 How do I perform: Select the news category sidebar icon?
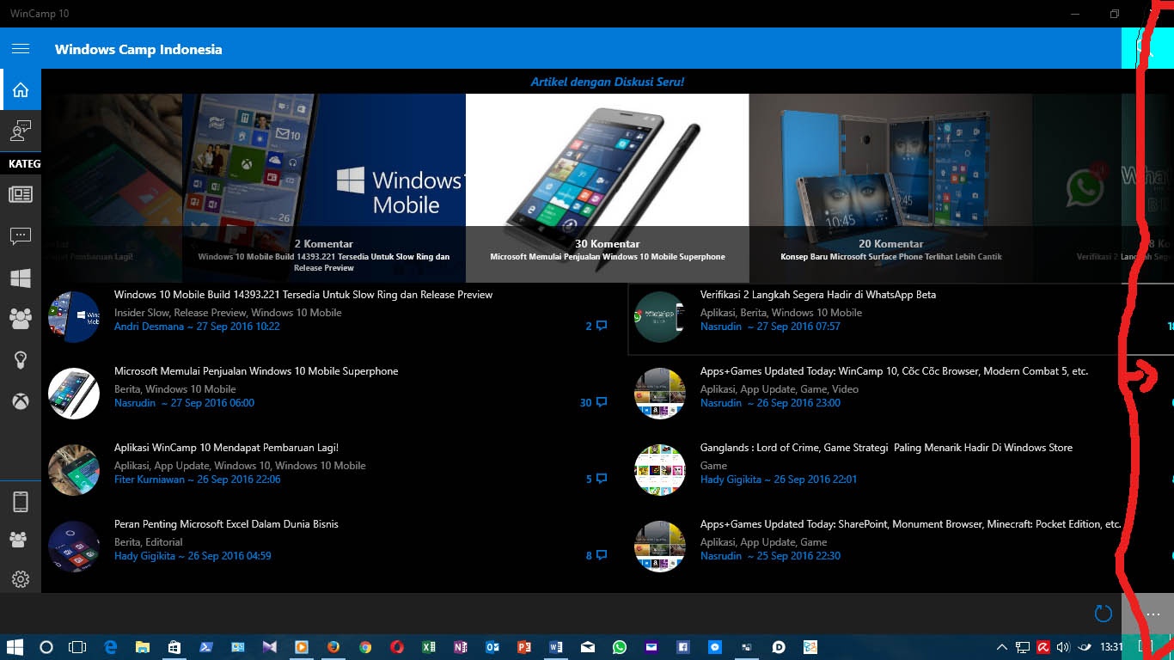[x=21, y=194]
